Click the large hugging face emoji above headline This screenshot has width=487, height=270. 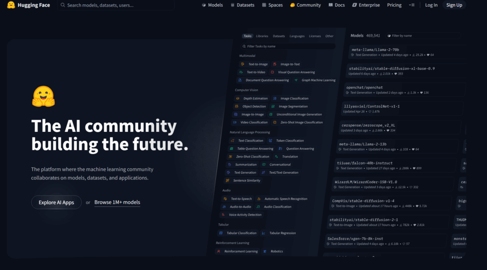tap(43, 96)
